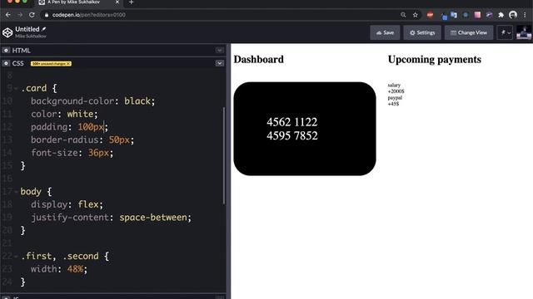Click the site lock icon
The width and height of the screenshot is (533, 299).
[x=47, y=15]
